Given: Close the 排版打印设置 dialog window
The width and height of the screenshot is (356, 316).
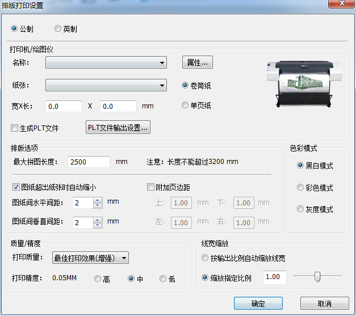Looking at the screenshot, I should (342, 5).
